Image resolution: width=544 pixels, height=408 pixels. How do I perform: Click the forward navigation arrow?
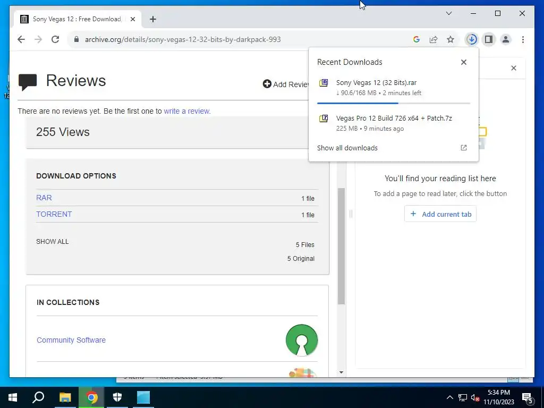[x=38, y=39]
